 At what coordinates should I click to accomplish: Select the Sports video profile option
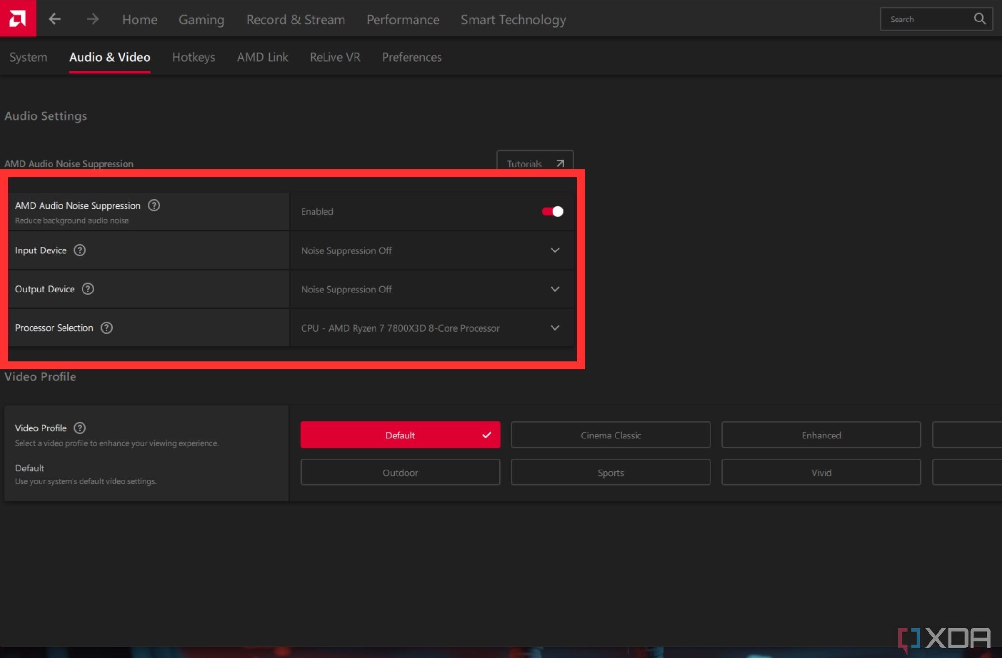[611, 472]
